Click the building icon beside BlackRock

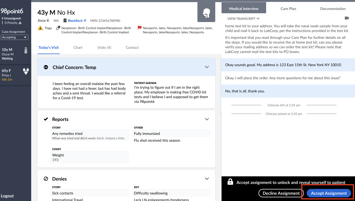65,20
